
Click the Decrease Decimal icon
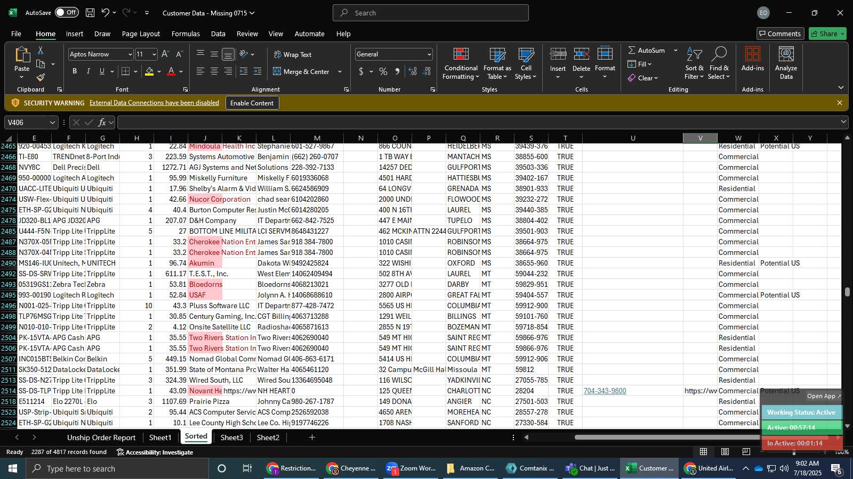click(x=426, y=71)
